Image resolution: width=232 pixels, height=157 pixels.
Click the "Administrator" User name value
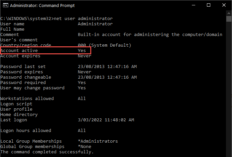tap(95, 24)
